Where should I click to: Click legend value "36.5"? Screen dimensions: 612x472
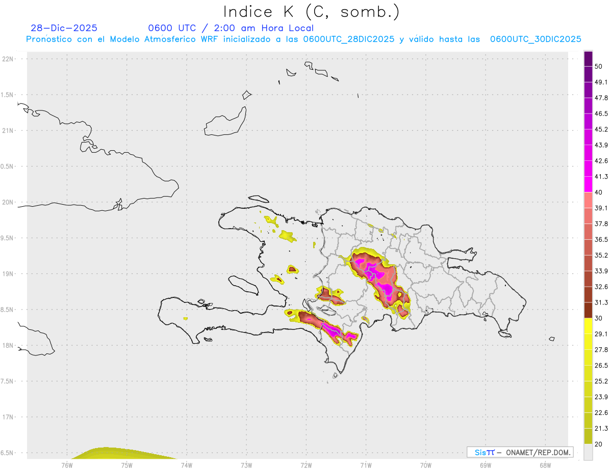[601, 240]
